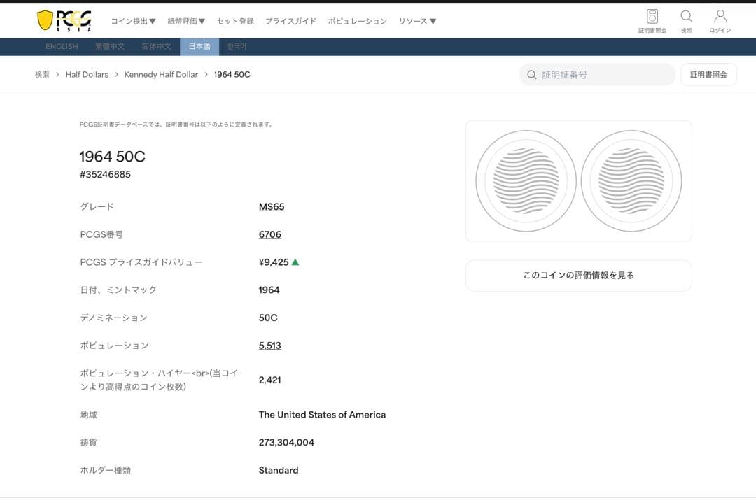Screen dimensions: 756x498
Task: Open the left coin image placeholder
Action: [526, 180]
